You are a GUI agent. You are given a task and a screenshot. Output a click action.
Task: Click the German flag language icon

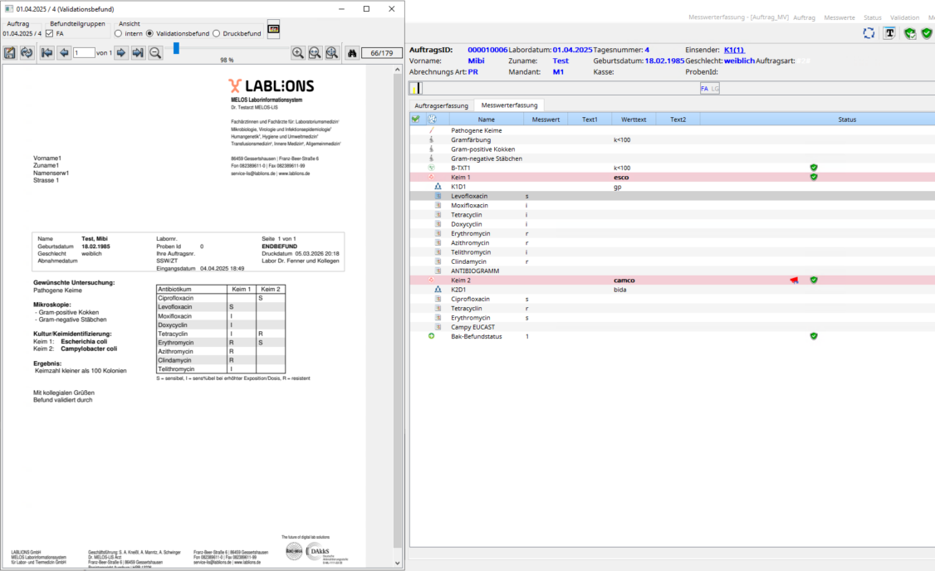[x=273, y=30]
